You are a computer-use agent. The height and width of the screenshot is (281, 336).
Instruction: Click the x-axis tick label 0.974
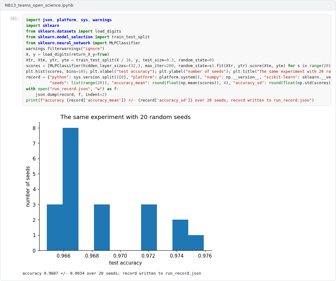(177, 256)
